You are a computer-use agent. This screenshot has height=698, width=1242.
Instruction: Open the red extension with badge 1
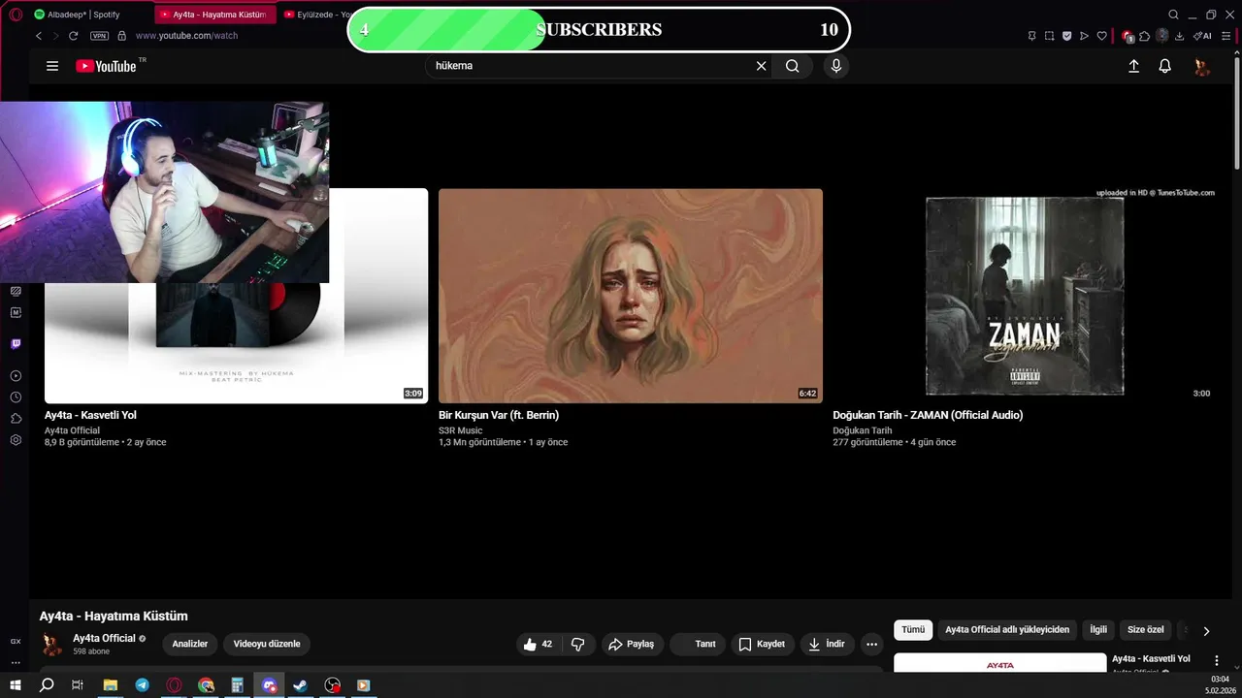click(x=1128, y=36)
